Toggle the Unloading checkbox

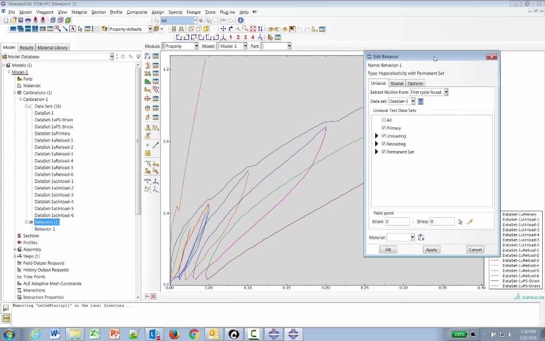[384, 136]
